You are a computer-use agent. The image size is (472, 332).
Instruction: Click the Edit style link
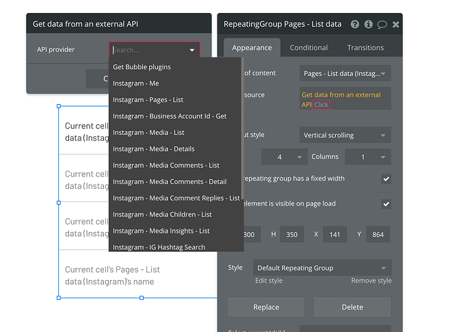coord(269,281)
